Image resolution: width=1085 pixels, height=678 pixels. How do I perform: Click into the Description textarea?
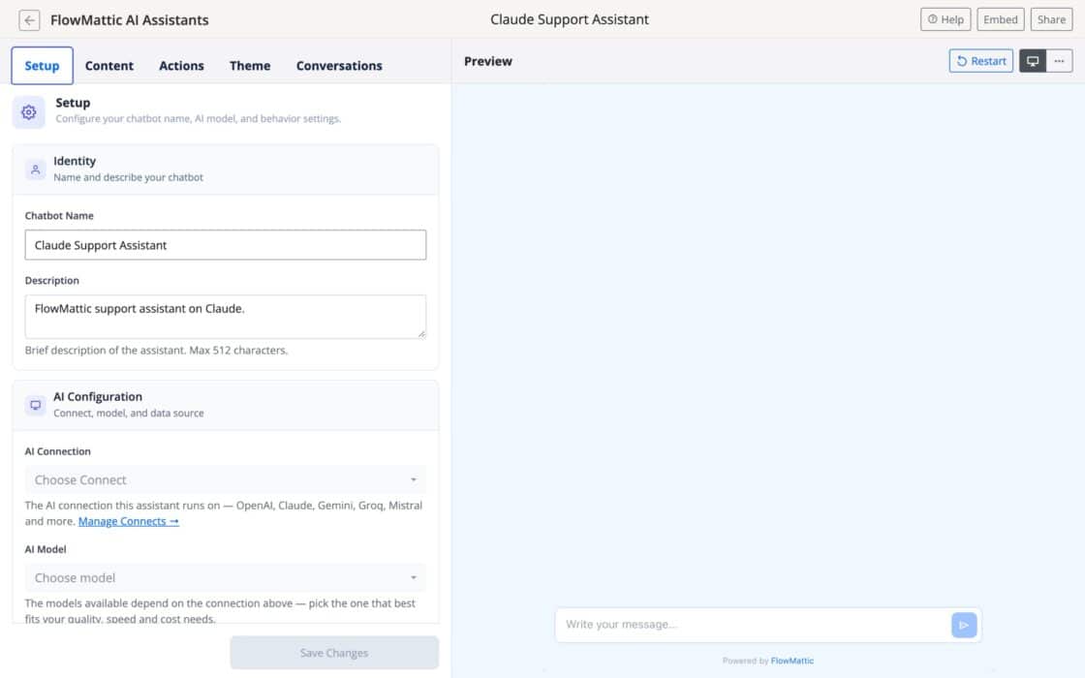click(x=226, y=317)
